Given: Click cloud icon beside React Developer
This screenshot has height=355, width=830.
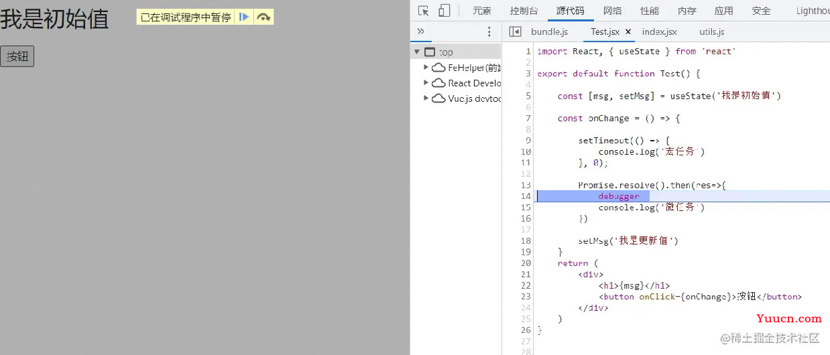Looking at the screenshot, I should coord(438,83).
